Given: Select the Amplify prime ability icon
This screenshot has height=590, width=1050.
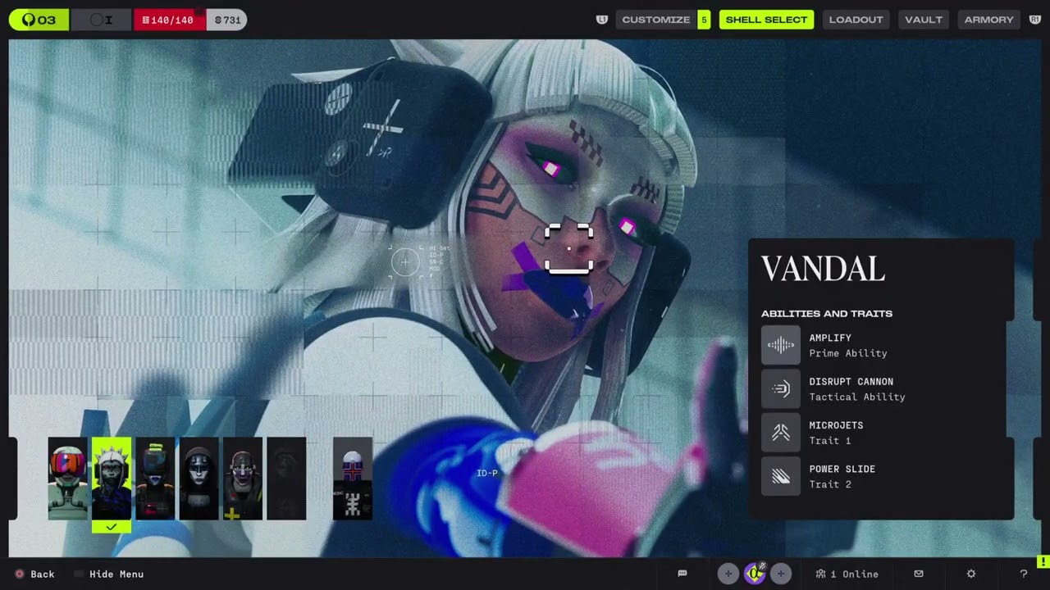Looking at the screenshot, I should 780,345.
